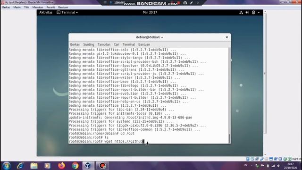
Task: Click line 'root@debian:/opt# ls'
Action: point(89,137)
